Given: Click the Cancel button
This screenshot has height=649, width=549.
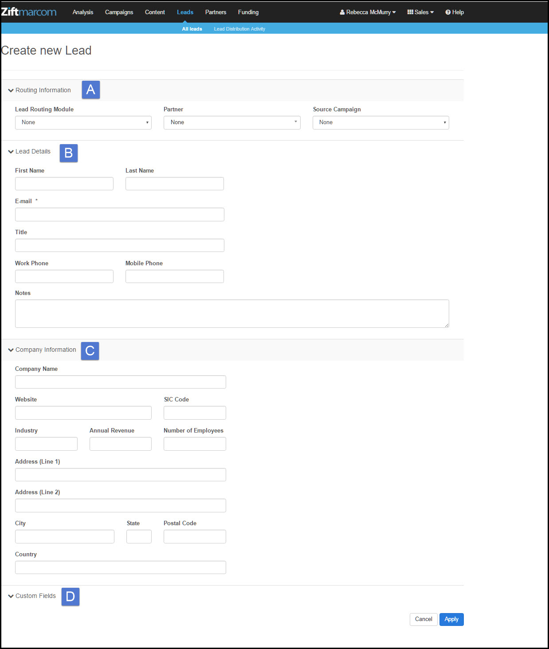Looking at the screenshot, I should (424, 619).
